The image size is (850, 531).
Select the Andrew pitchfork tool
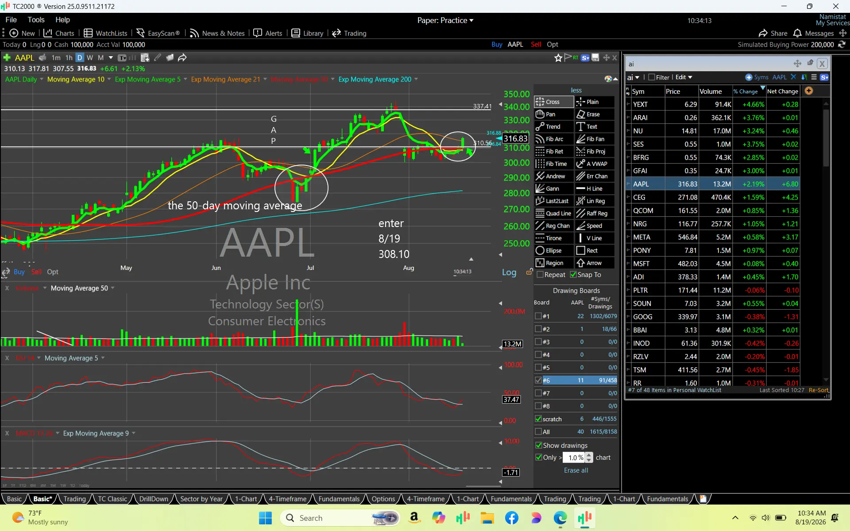554,176
